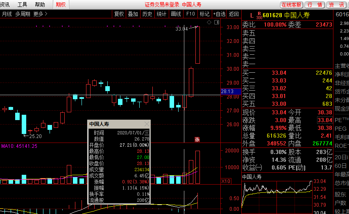This screenshot has height=214, width=349.
Task: Open the 统计 statistics tool
Action: click(x=161, y=14)
